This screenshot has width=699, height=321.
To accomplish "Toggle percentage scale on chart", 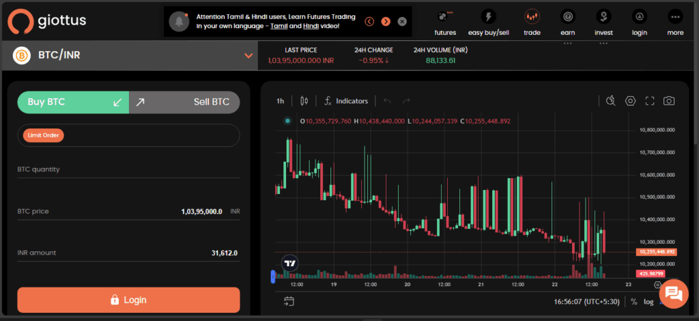I will [633, 301].
